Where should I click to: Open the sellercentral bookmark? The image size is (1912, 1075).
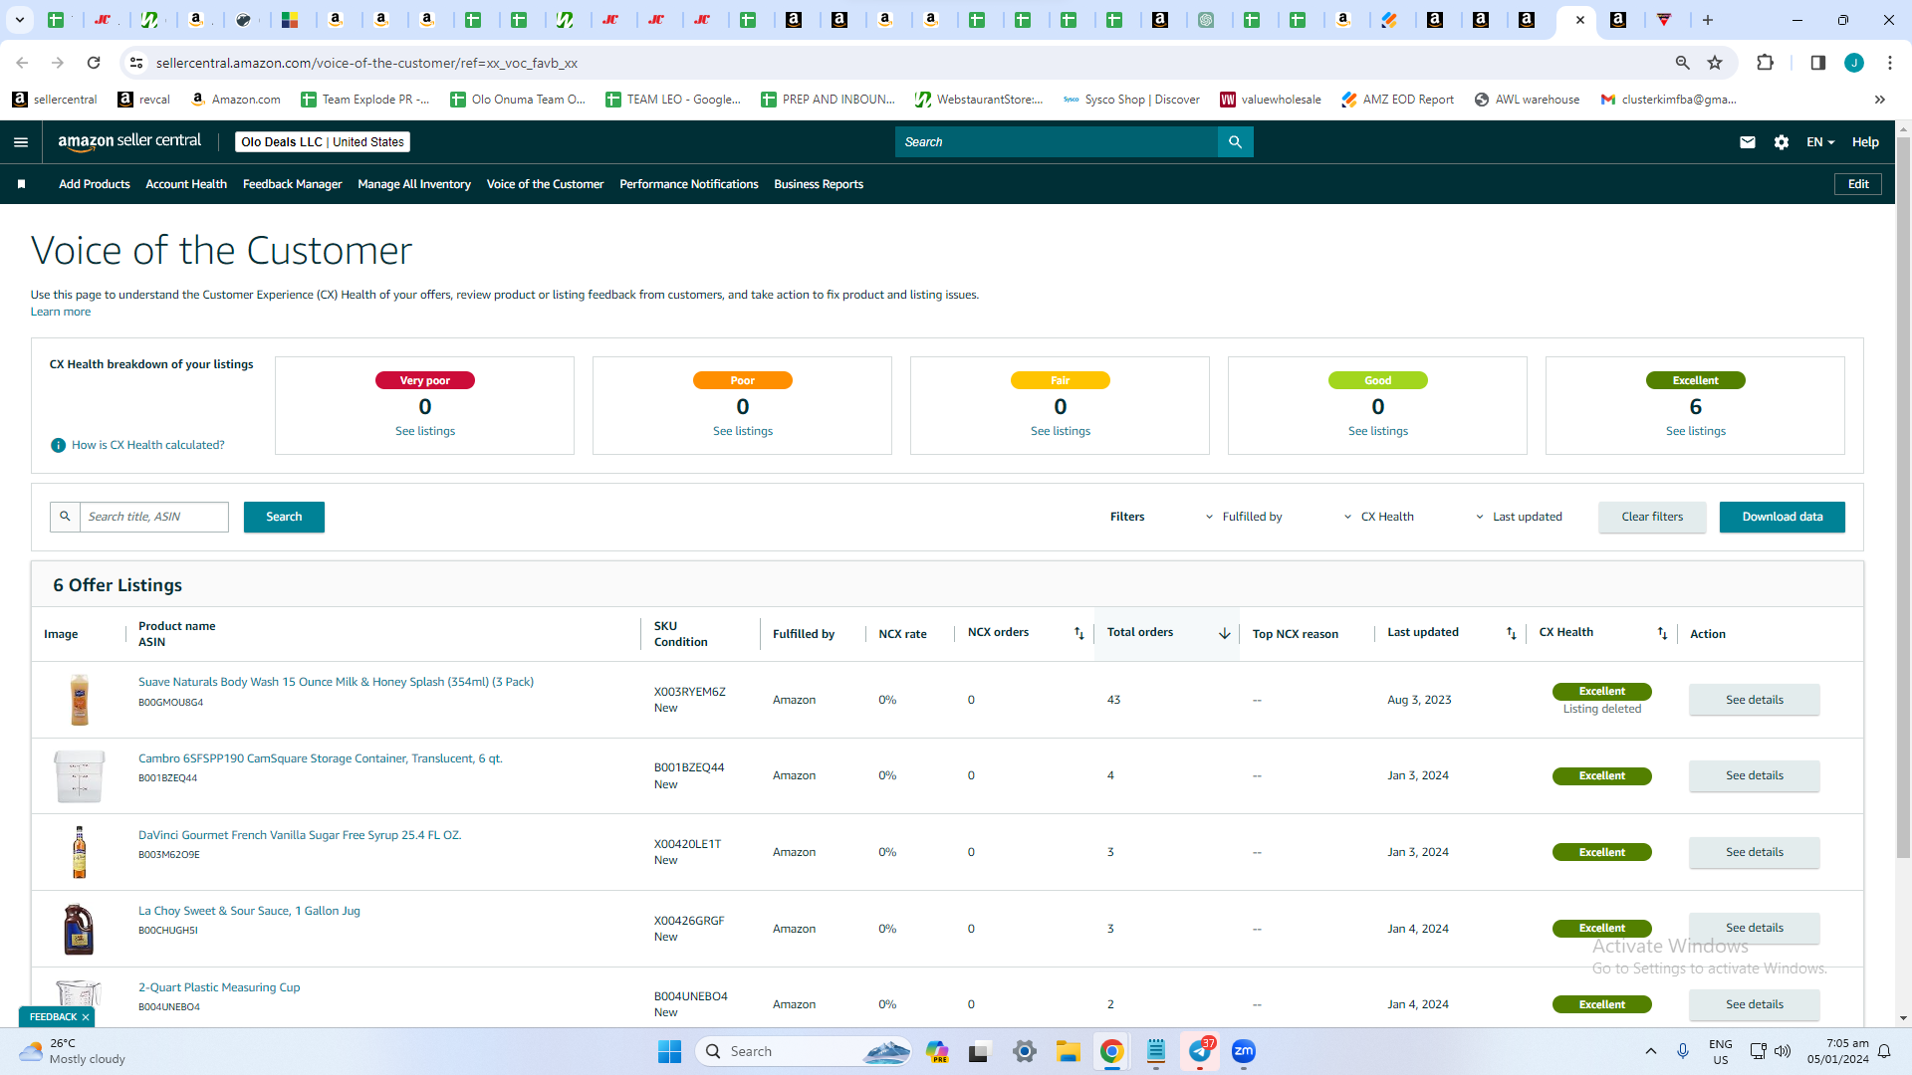55,100
